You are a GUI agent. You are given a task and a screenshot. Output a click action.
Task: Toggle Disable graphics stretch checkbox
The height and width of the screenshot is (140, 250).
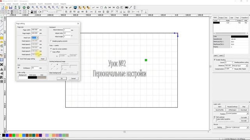click(51, 41)
